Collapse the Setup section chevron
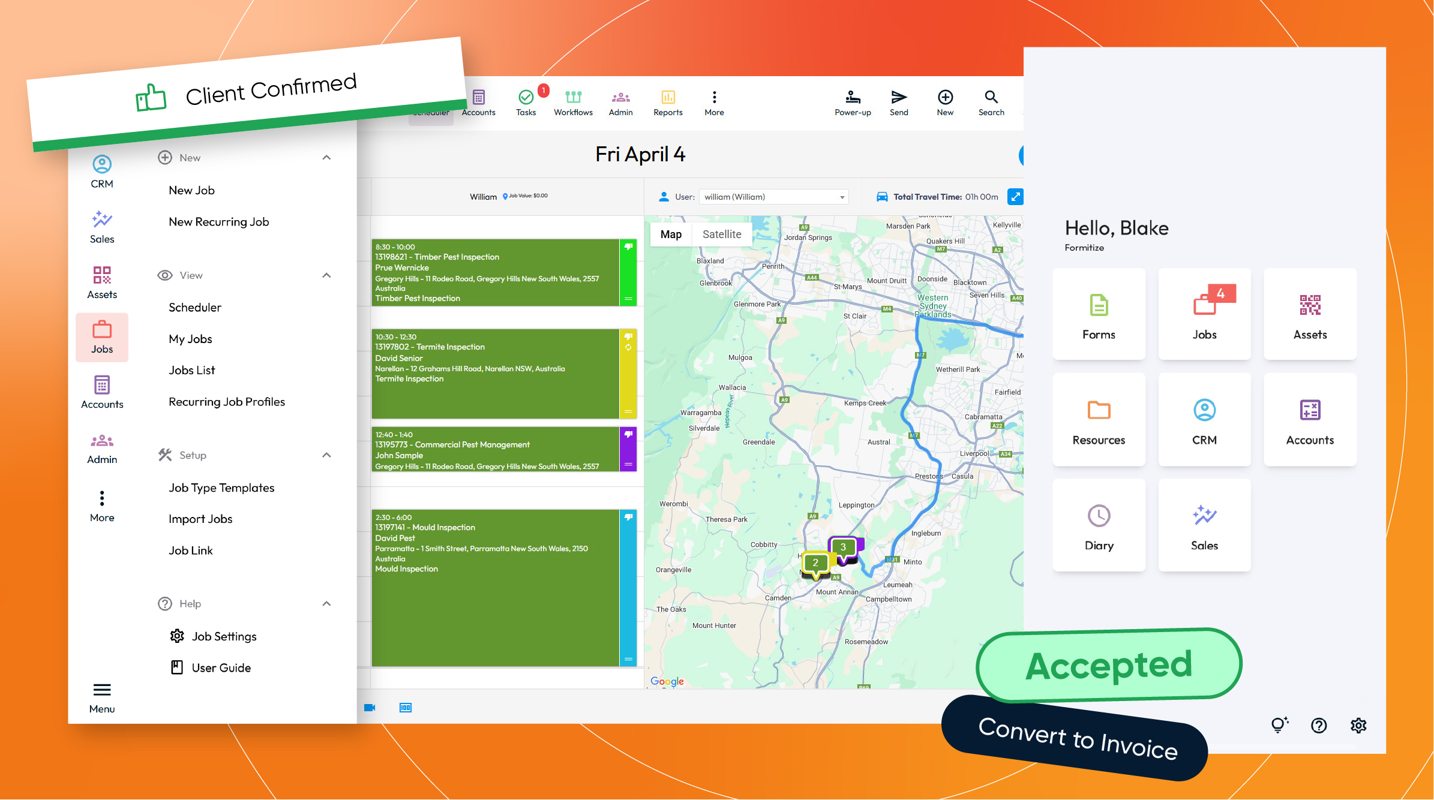Viewport: 1434px width, 800px height. 326,455
